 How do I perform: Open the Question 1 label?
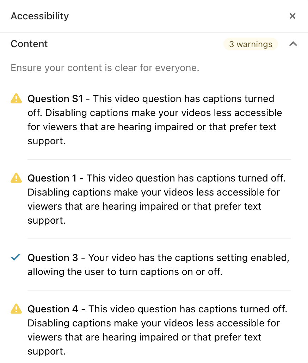tap(52, 178)
